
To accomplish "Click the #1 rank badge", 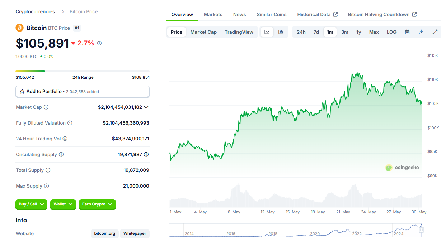I will (77, 28).
